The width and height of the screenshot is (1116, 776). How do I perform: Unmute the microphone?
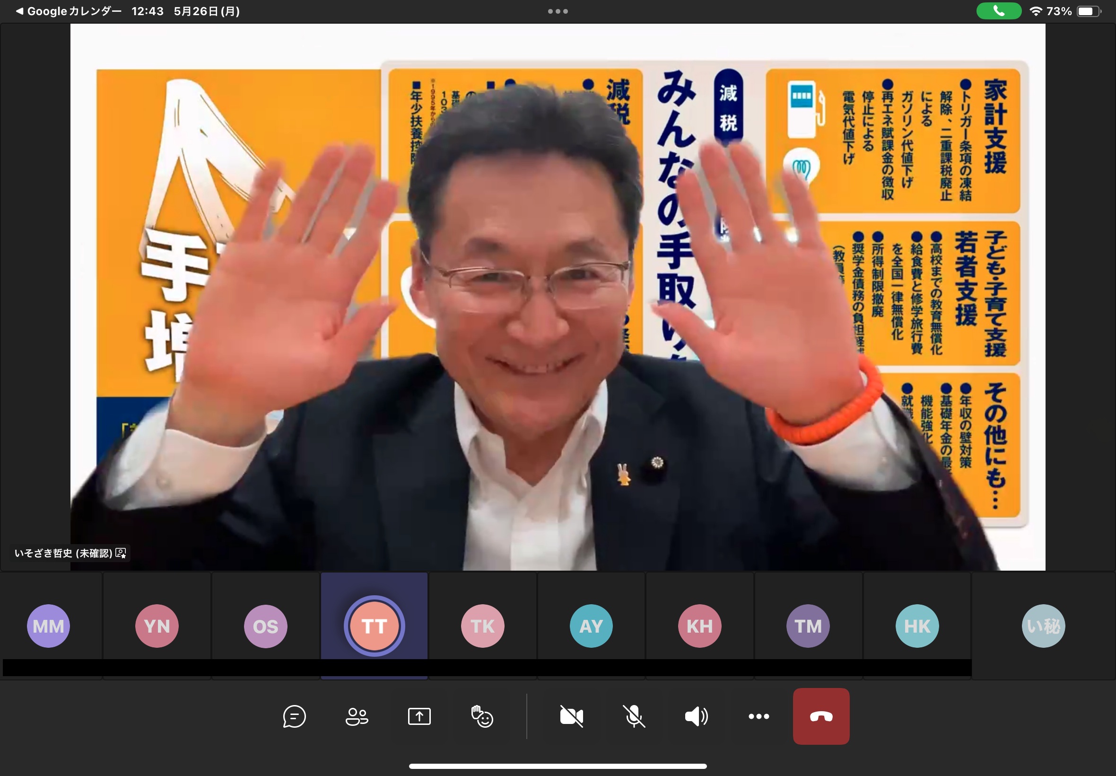tap(634, 716)
